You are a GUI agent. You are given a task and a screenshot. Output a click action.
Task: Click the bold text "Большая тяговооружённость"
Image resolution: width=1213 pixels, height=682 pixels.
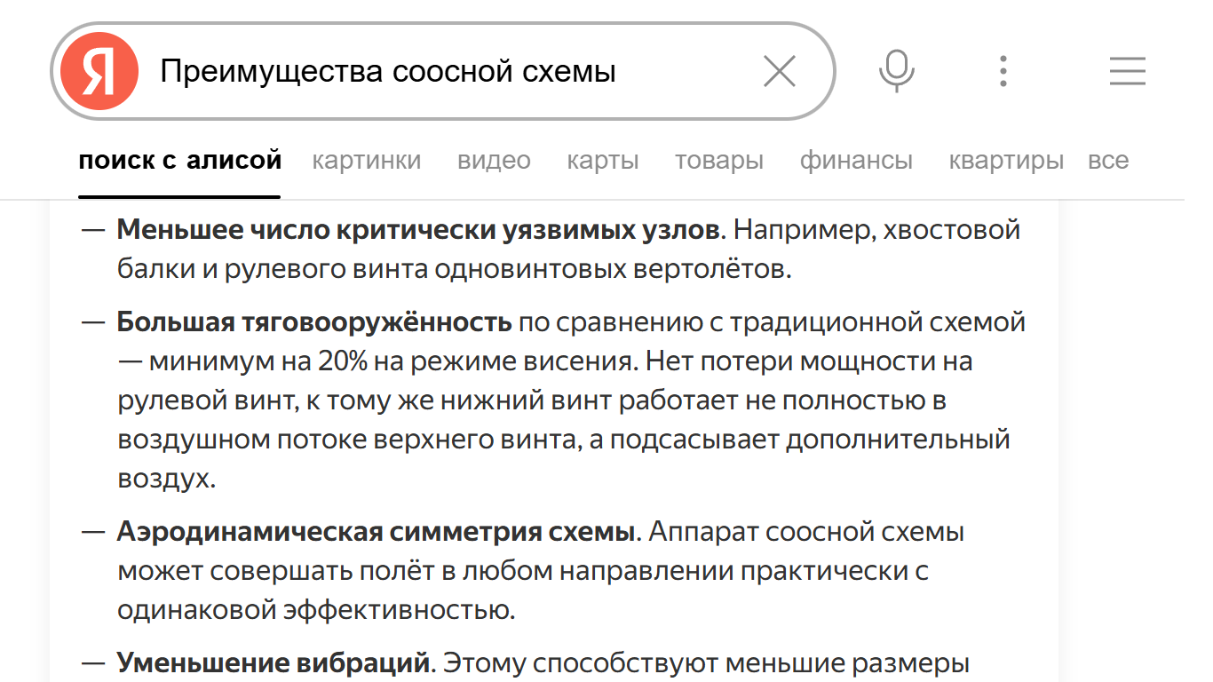coord(314,322)
